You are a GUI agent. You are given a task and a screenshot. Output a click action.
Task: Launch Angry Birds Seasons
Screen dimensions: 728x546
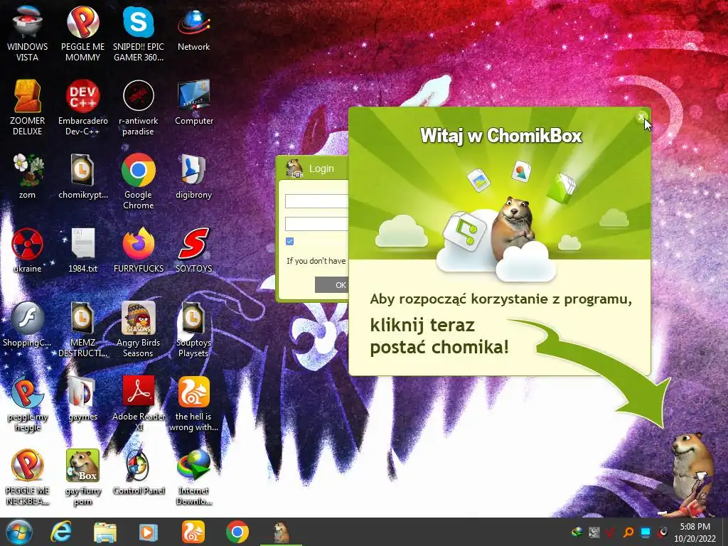(139, 318)
